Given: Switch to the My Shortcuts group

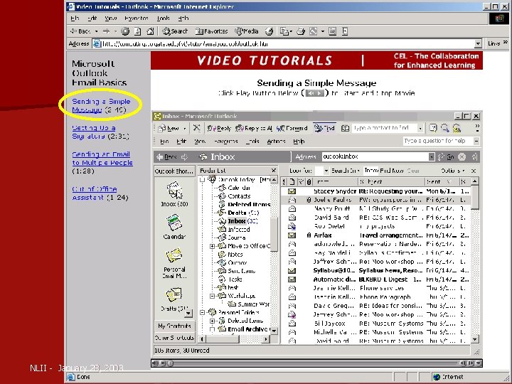Looking at the screenshot, I should pos(174,326).
